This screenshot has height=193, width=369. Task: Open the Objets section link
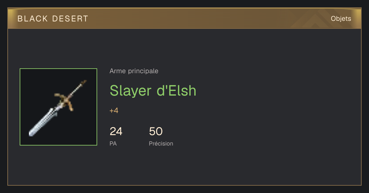tap(341, 19)
